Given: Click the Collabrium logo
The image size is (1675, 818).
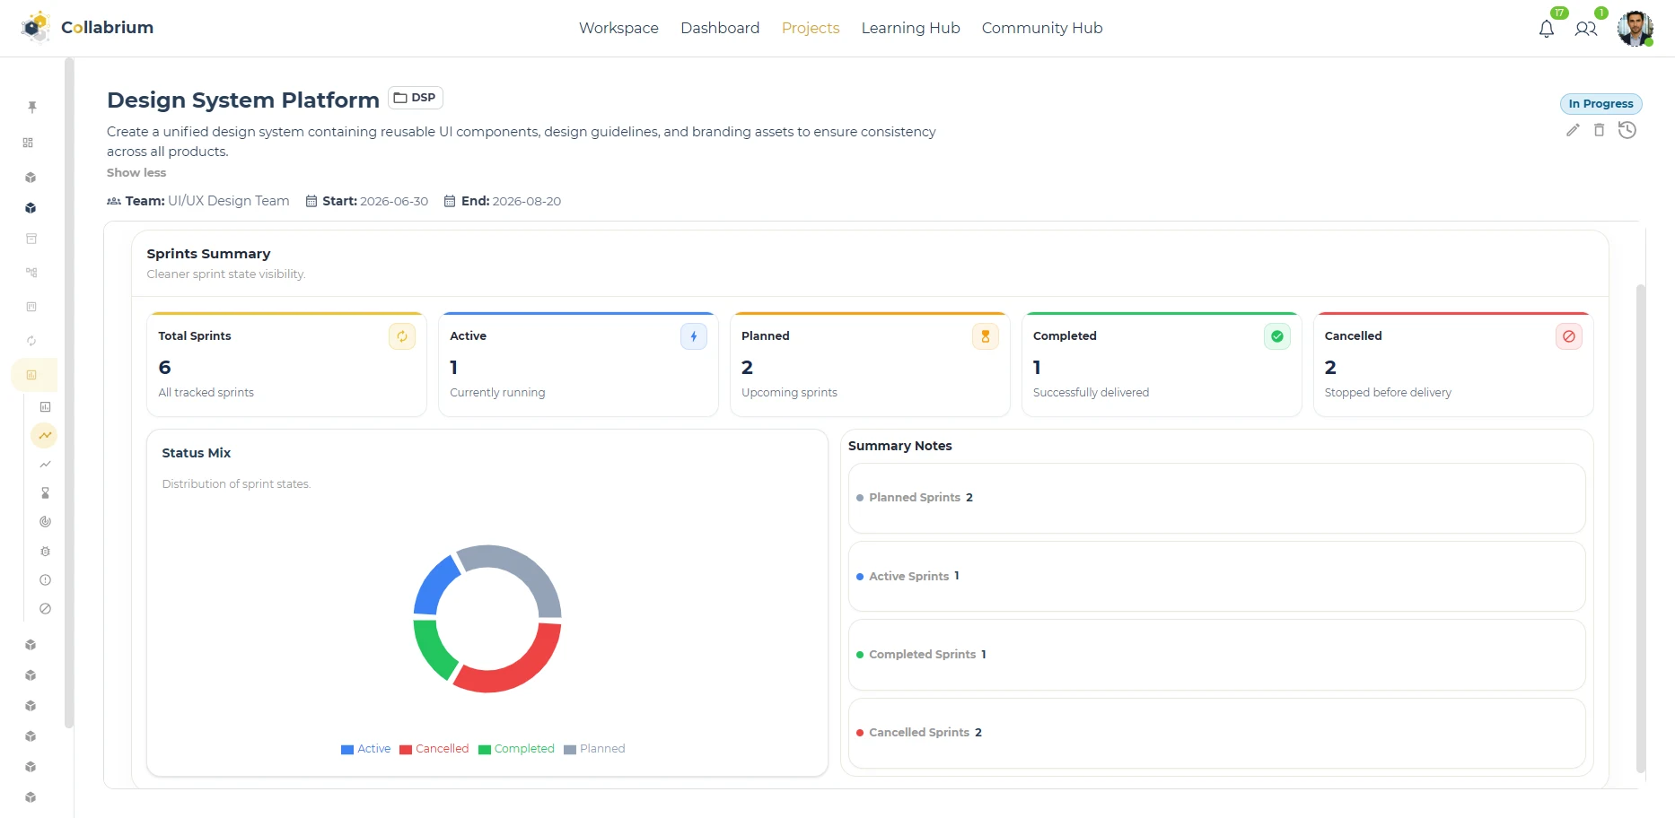Looking at the screenshot, I should 87,28.
